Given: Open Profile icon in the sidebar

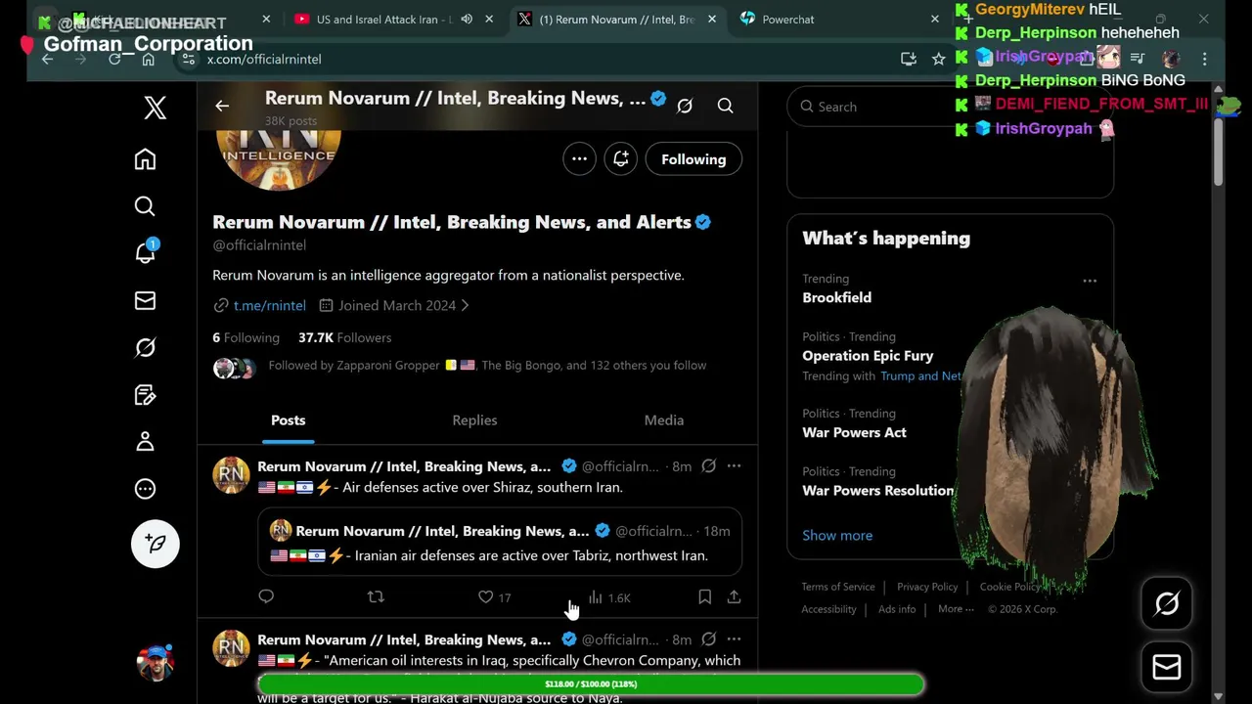Looking at the screenshot, I should click(x=145, y=442).
